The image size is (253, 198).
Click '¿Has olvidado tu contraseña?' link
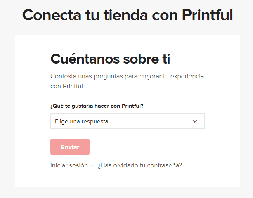[140, 165]
